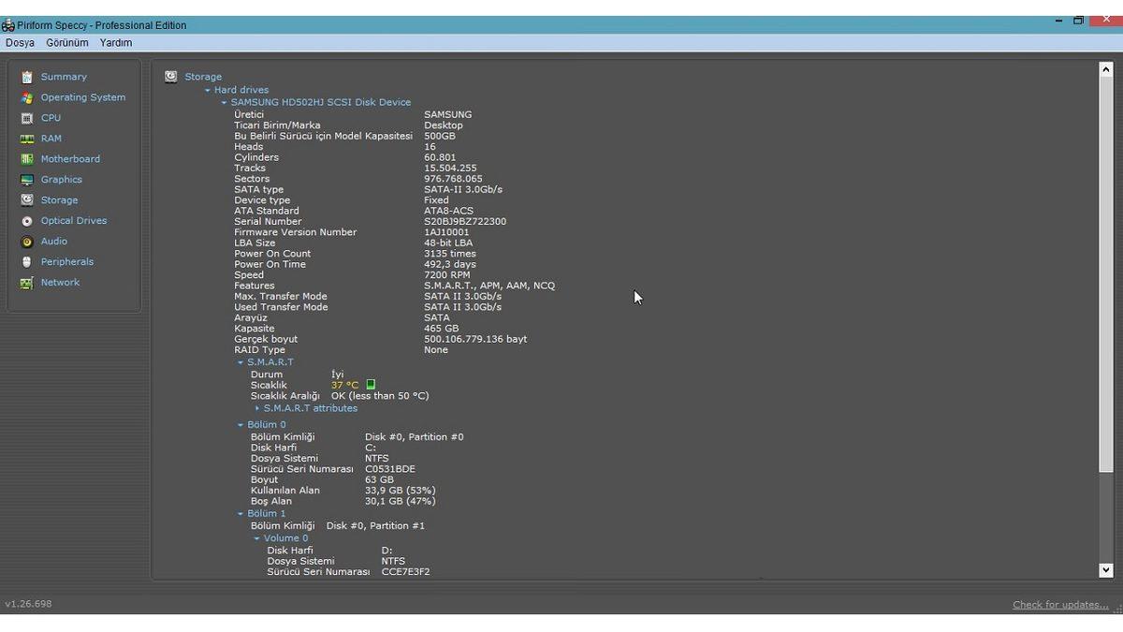Click the scrollbar down arrow
Viewport: 1123px width, 632px height.
point(1105,570)
